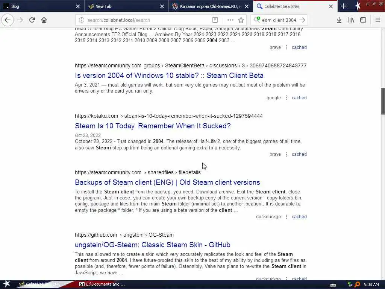Open options dots for Kotaku brave result
The height and width of the screenshot is (289, 385).
click(x=286, y=154)
